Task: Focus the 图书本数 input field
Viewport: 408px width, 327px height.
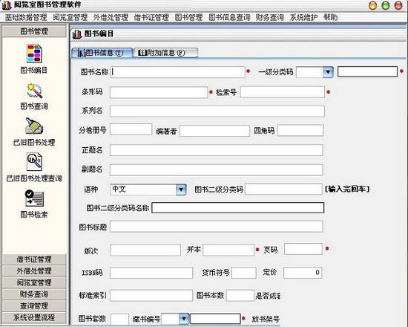Action: pyautogui.click(x=240, y=296)
